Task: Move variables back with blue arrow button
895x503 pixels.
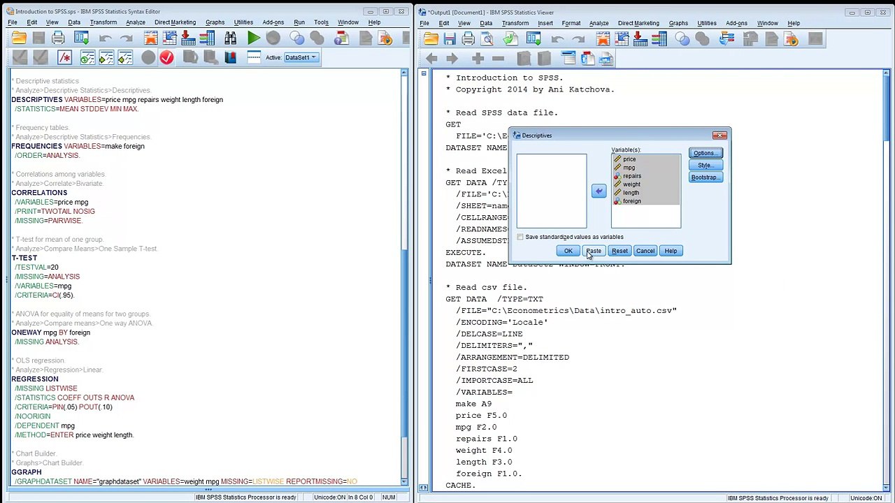Action: (x=599, y=191)
